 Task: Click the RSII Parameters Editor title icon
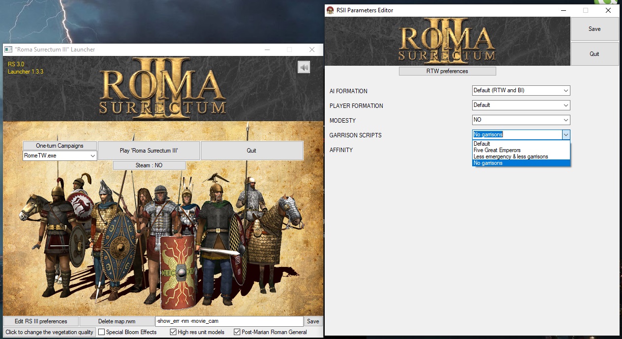tap(330, 10)
